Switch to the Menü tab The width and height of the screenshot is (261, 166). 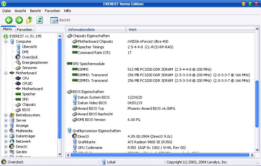point(8,29)
